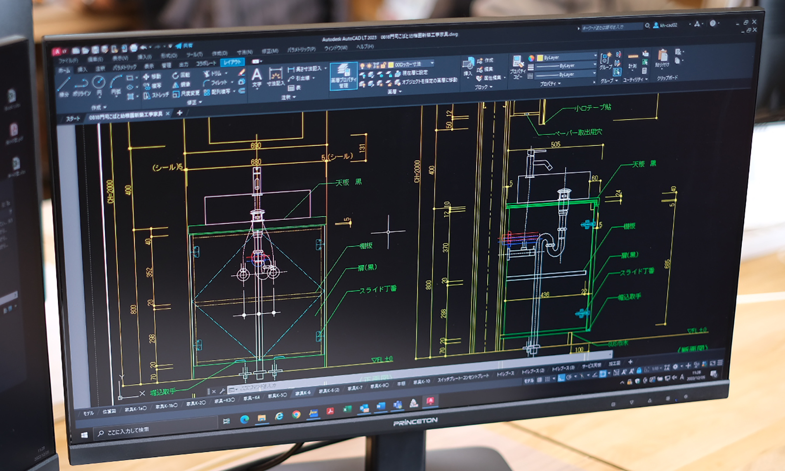The image size is (785, 471).
Task: Click the Polyline (ポリライン) tool
Action: point(81,84)
